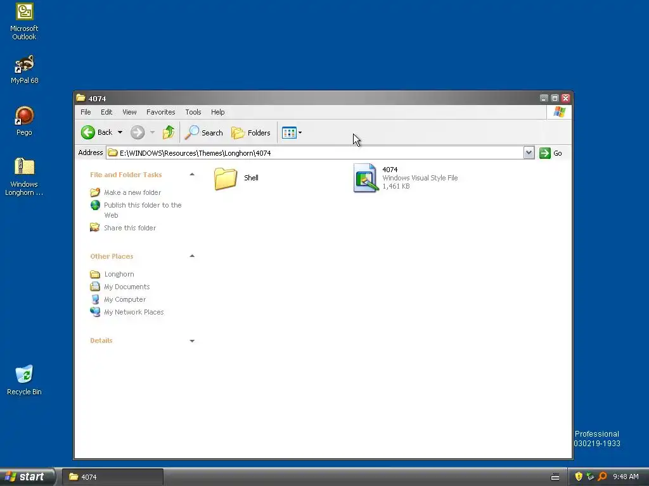The image size is (649, 486).
Task: Go to My Computer link
Action: coord(118,299)
